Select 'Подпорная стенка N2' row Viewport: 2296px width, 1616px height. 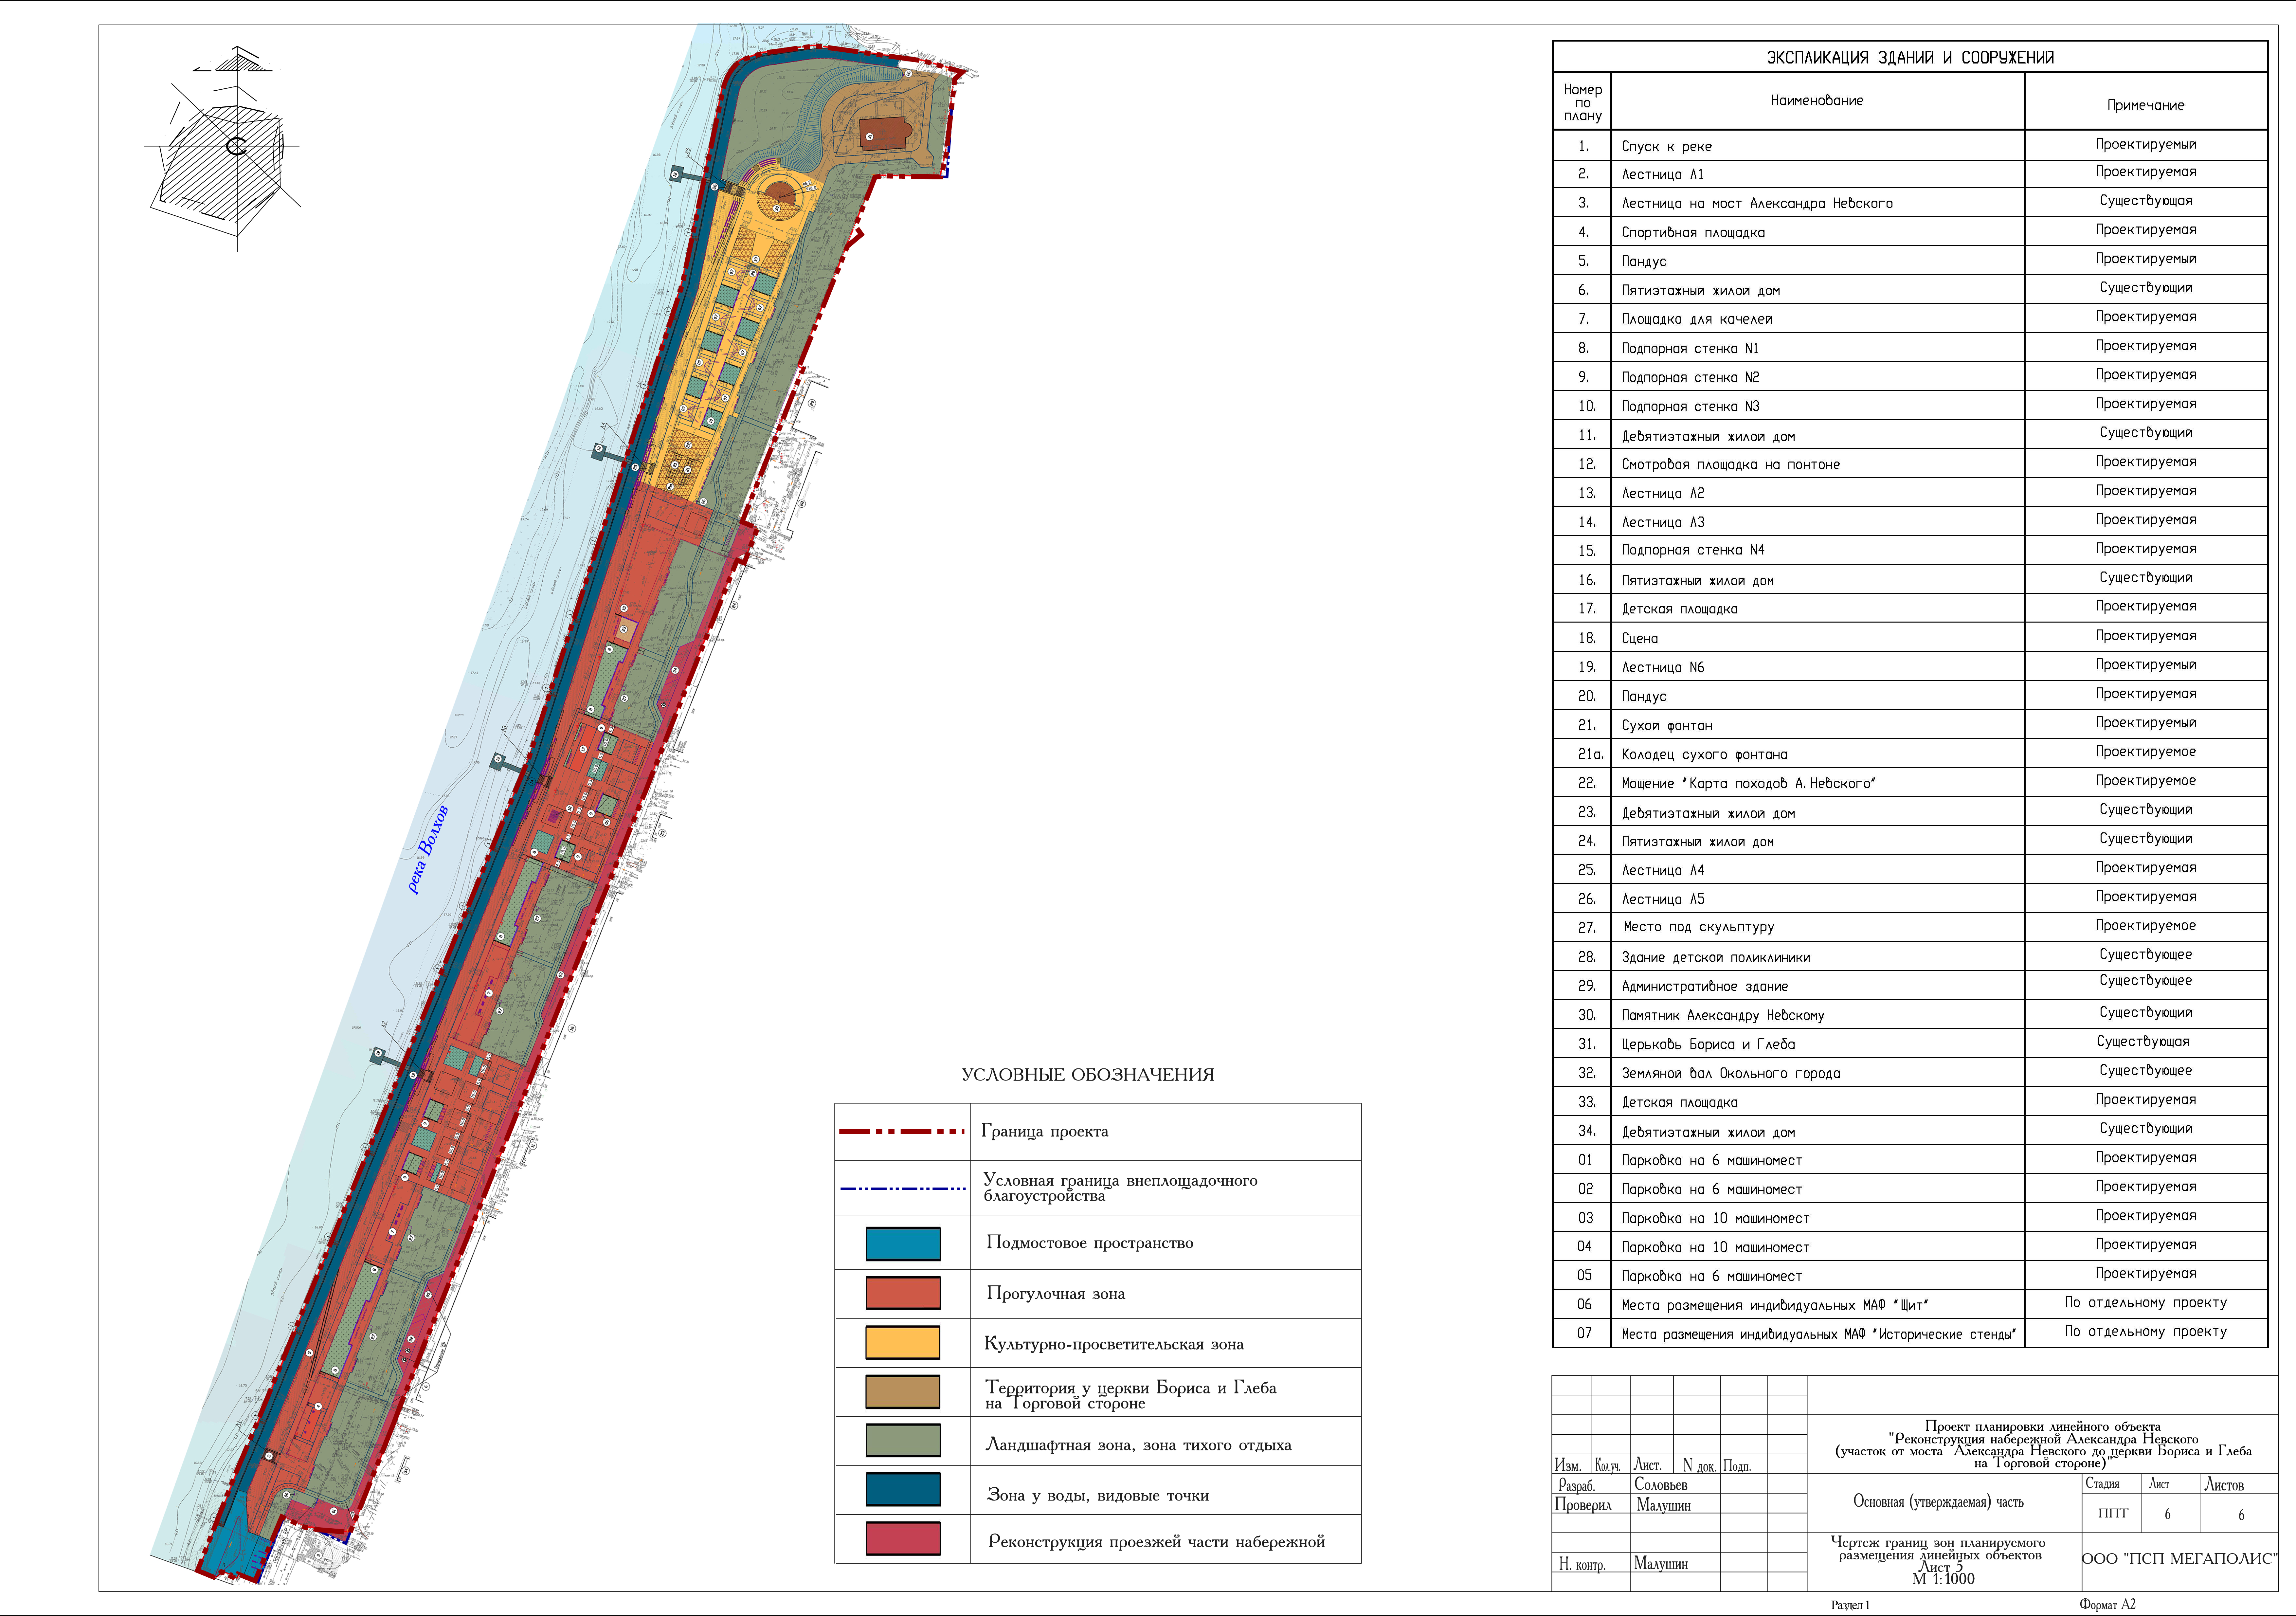1910,377
